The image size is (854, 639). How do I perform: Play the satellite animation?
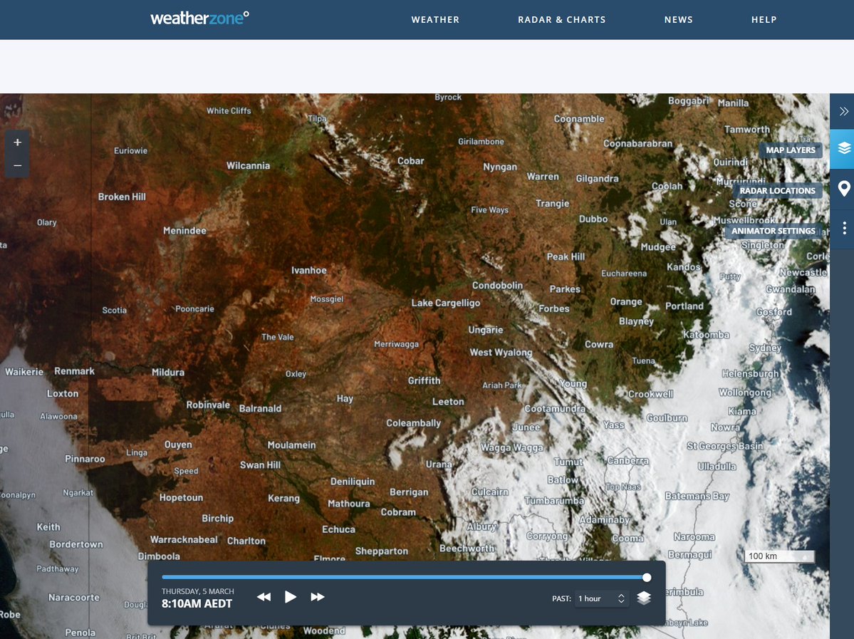(291, 597)
